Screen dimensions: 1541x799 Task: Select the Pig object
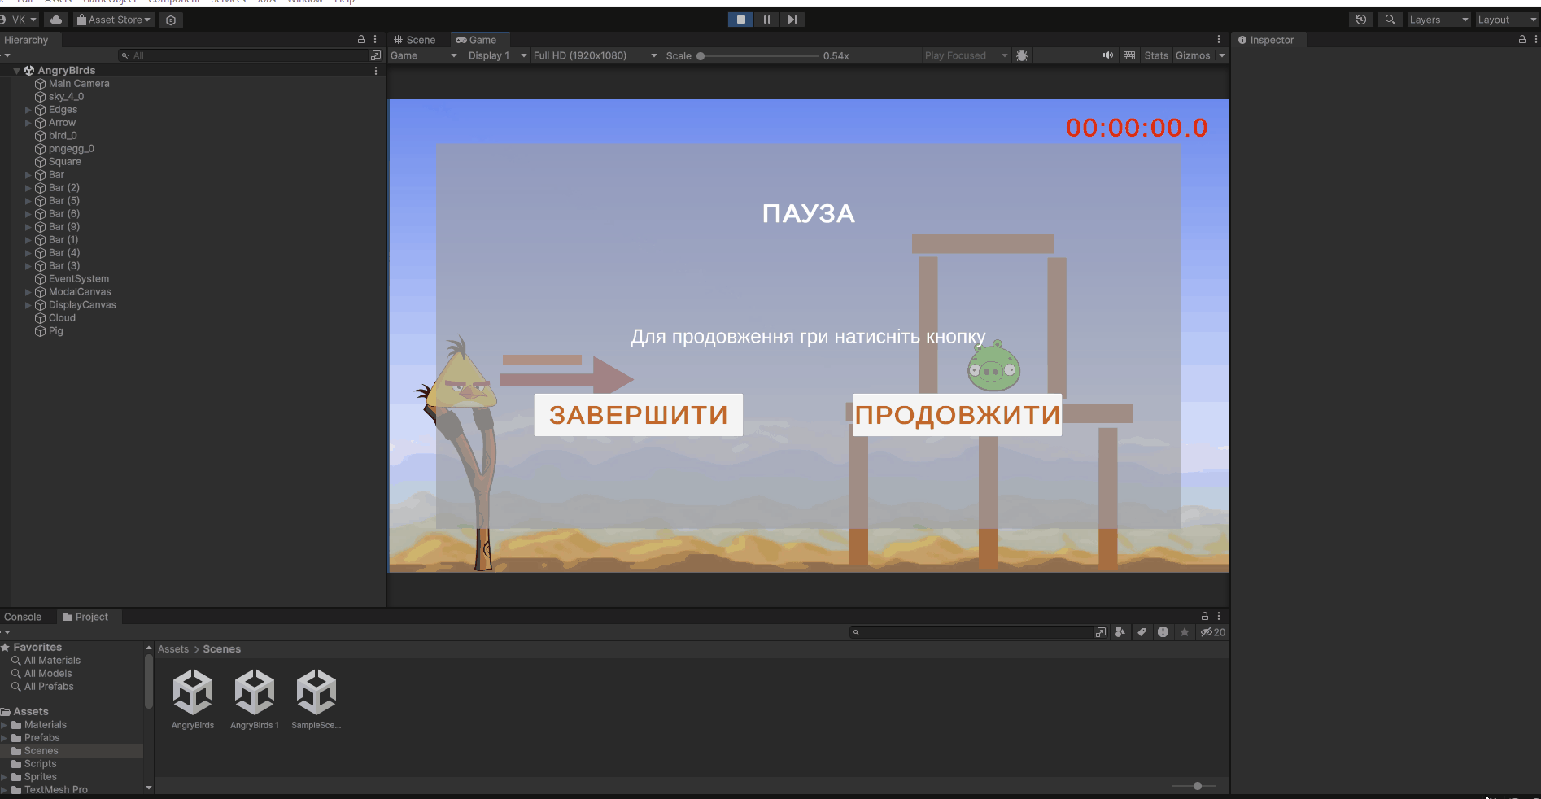[55, 331]
